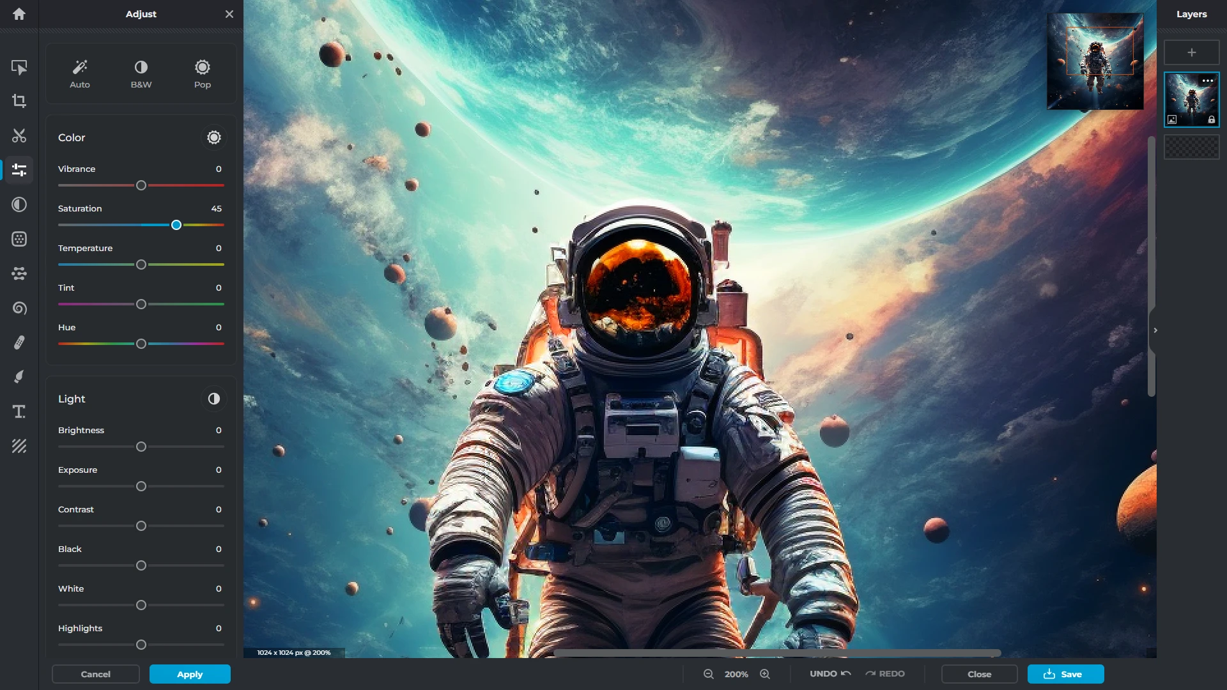This screenshot has width=1227, height=690.
Task: Open the Retouch spiral tool
Action: click(x=19, y=308)
